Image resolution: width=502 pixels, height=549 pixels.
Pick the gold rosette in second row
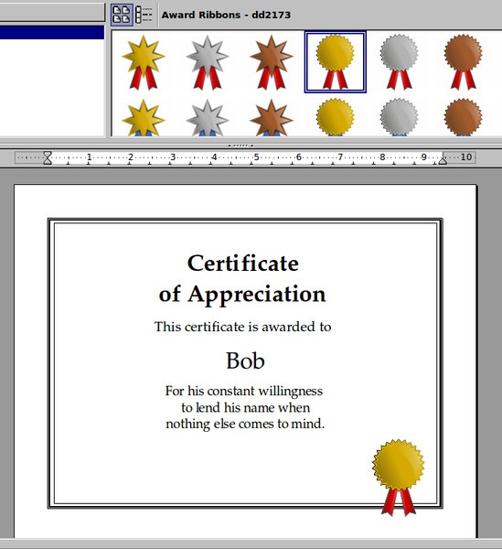click(336, 117)
